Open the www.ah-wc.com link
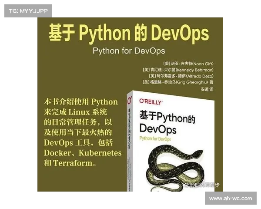Image resolution: width=261 pixels, height=209 pixels. [x=231, y=199]
